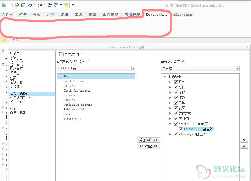Switch to the eDrawings ribbon tab
Screen dimensions: 251x181
pyautogui.click(x=183, y=14)
